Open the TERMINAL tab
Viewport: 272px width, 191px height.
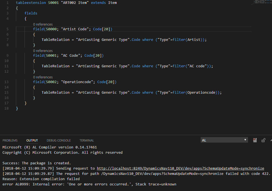[86, 140]
